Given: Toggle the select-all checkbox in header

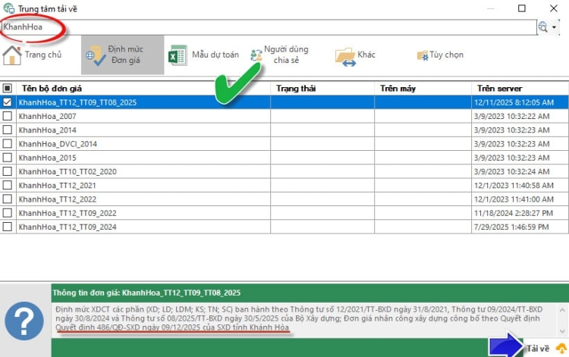Looking at the screenshot, I should click(8, 88).
